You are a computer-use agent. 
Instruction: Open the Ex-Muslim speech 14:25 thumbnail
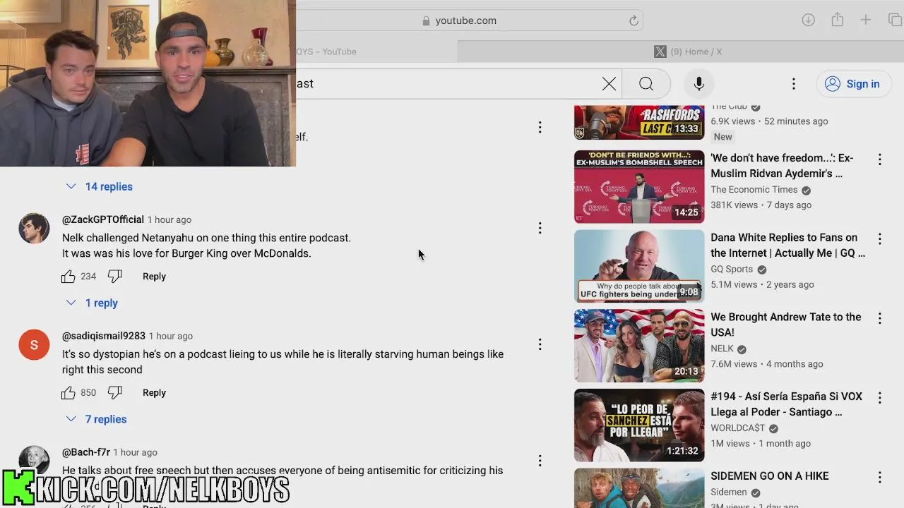(639, 186)
